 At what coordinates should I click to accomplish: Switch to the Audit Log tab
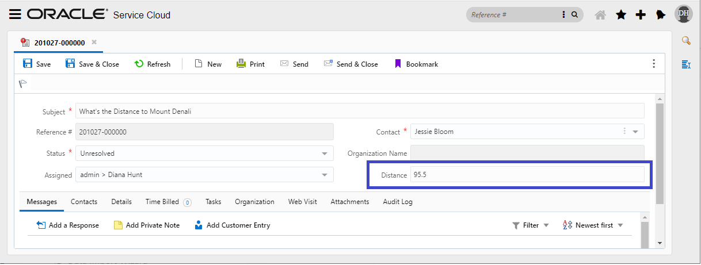click(x=398, y=202)
